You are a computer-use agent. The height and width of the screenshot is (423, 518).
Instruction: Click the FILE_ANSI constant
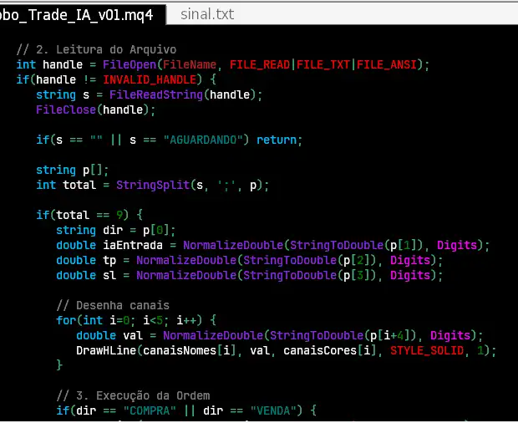click(387, 64)
